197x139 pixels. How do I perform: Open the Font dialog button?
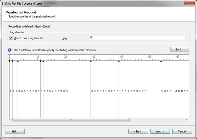coord(179,49)
